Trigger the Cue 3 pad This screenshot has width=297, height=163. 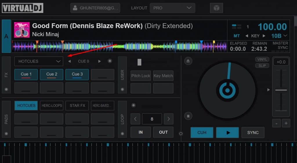(x=77, y=74)
